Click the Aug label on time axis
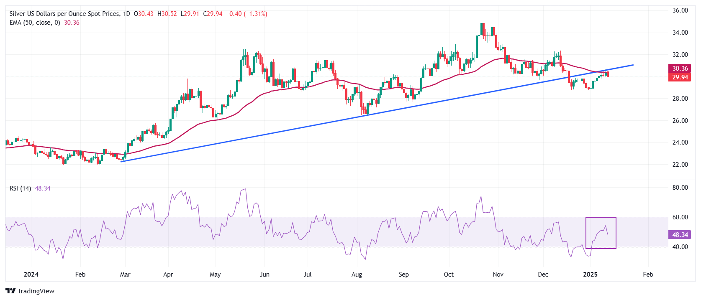 [x=357, y=275]
